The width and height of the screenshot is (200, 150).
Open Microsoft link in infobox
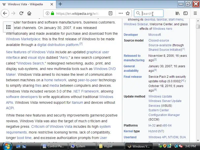coord(154,35)
